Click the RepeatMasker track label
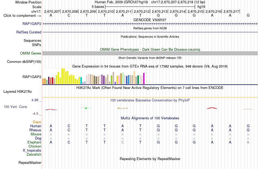This screenshot has width=258, height=169. 30,162
